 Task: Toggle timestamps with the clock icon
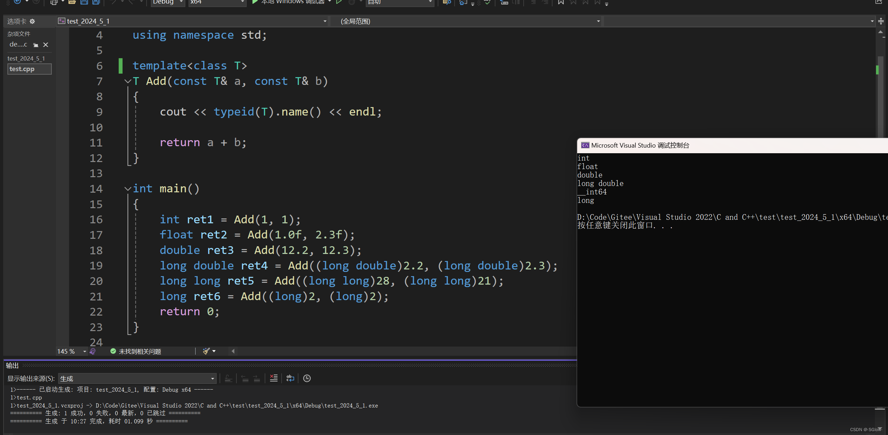click(307, 378)
